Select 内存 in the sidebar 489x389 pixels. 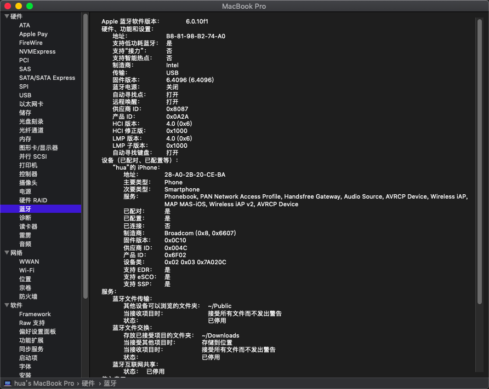[25, 139]
